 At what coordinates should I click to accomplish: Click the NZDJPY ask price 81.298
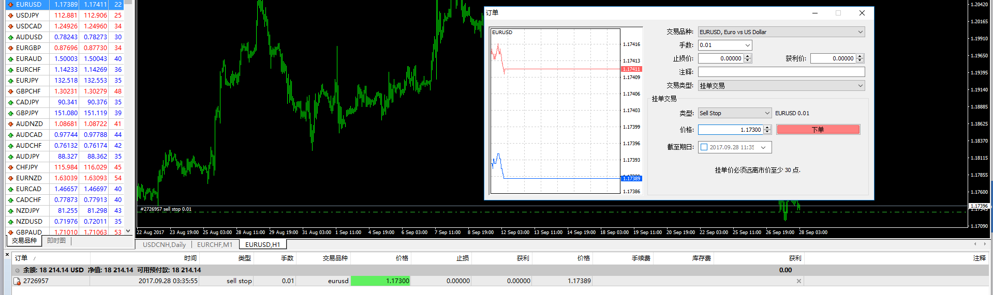click(97, 211)
